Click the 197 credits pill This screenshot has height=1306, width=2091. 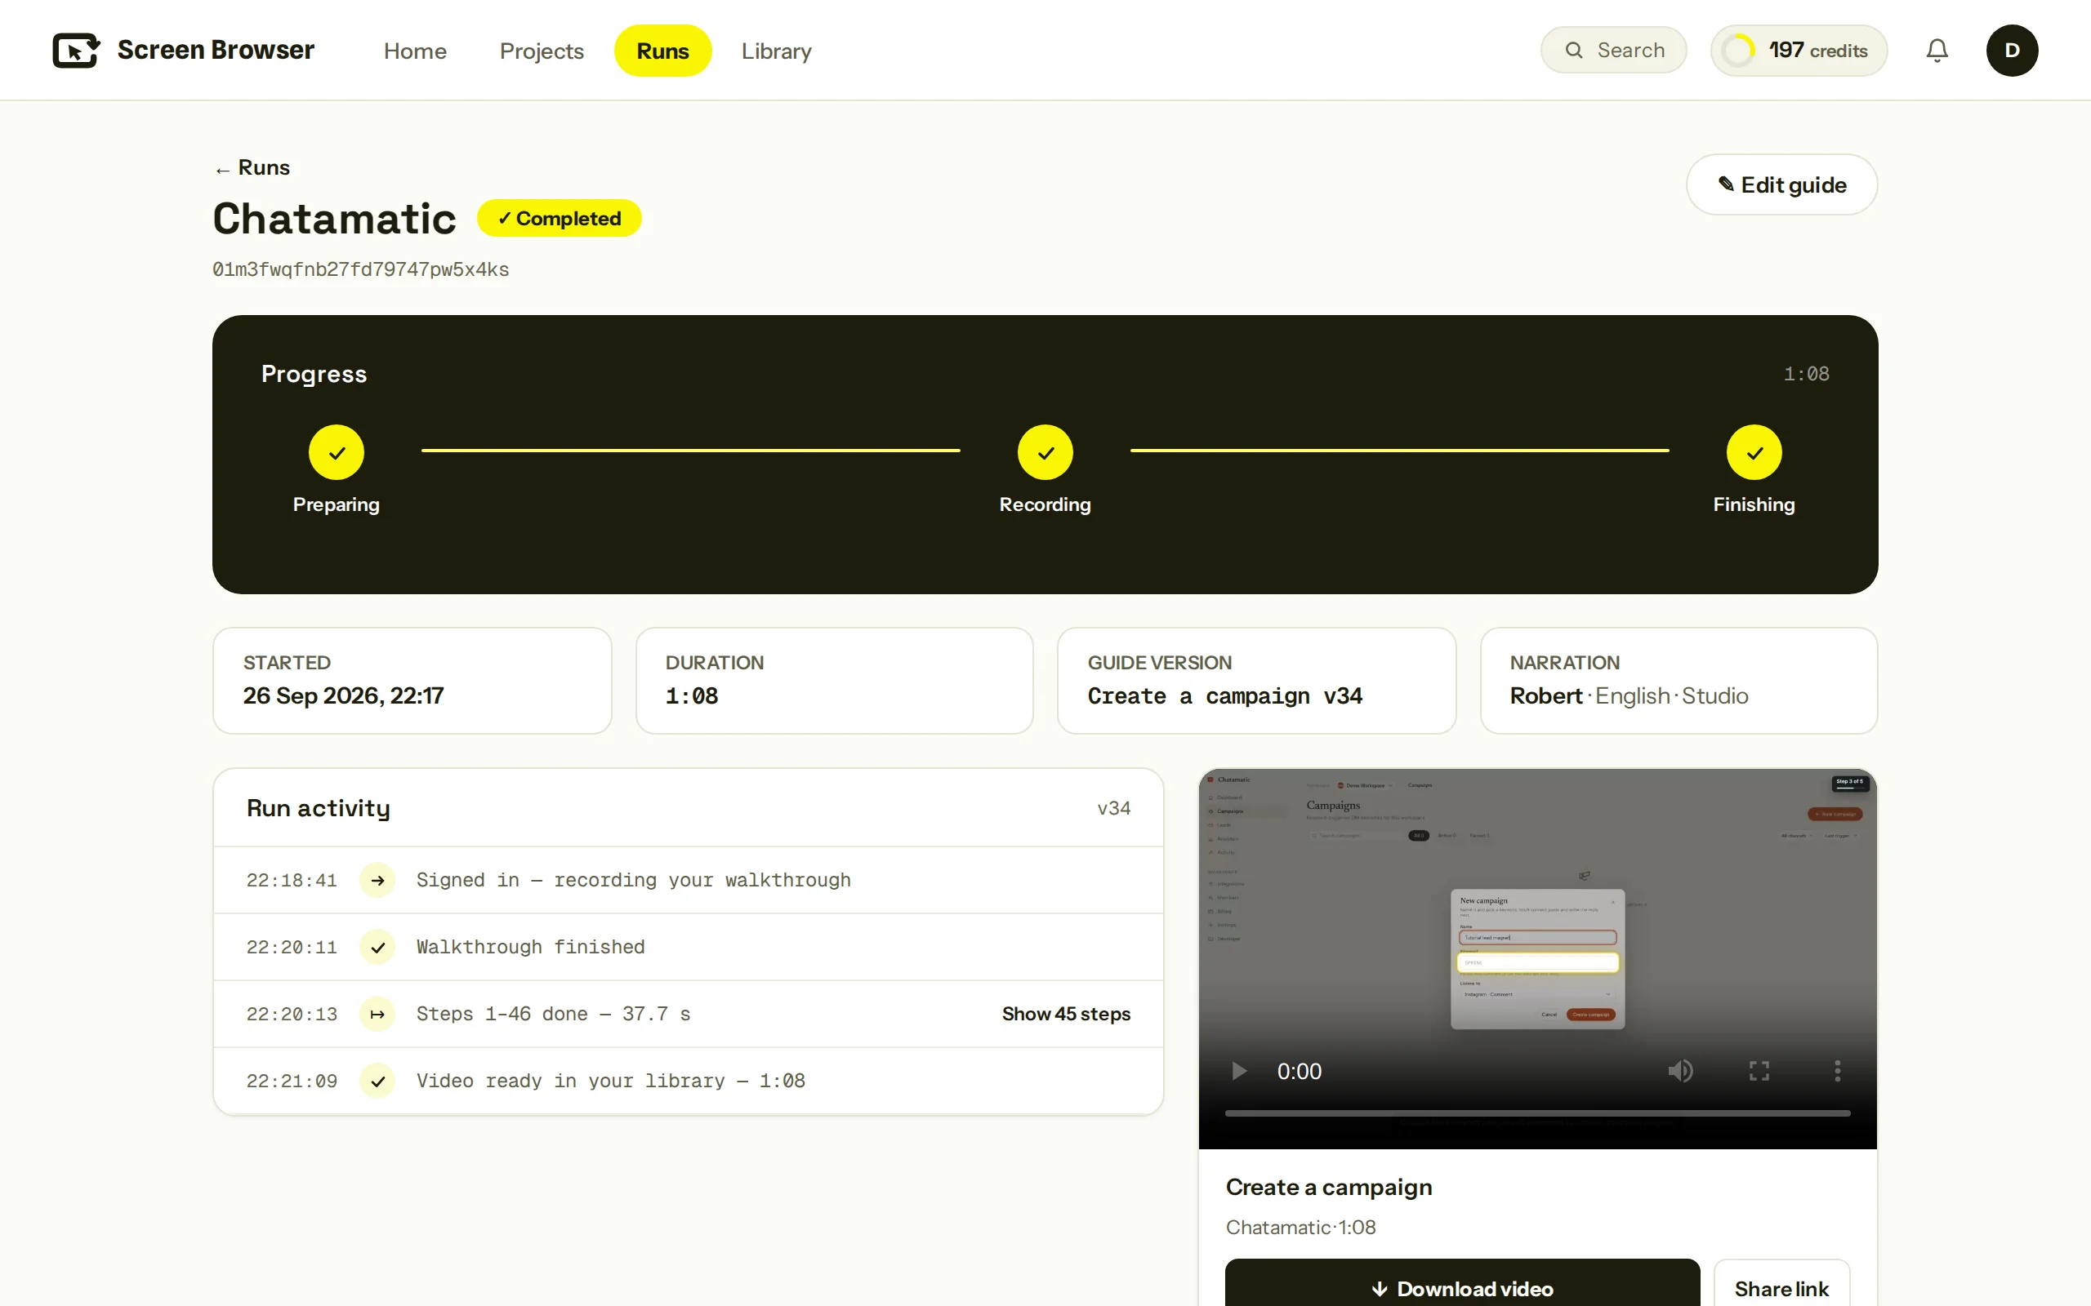[x=1798, y=50]
